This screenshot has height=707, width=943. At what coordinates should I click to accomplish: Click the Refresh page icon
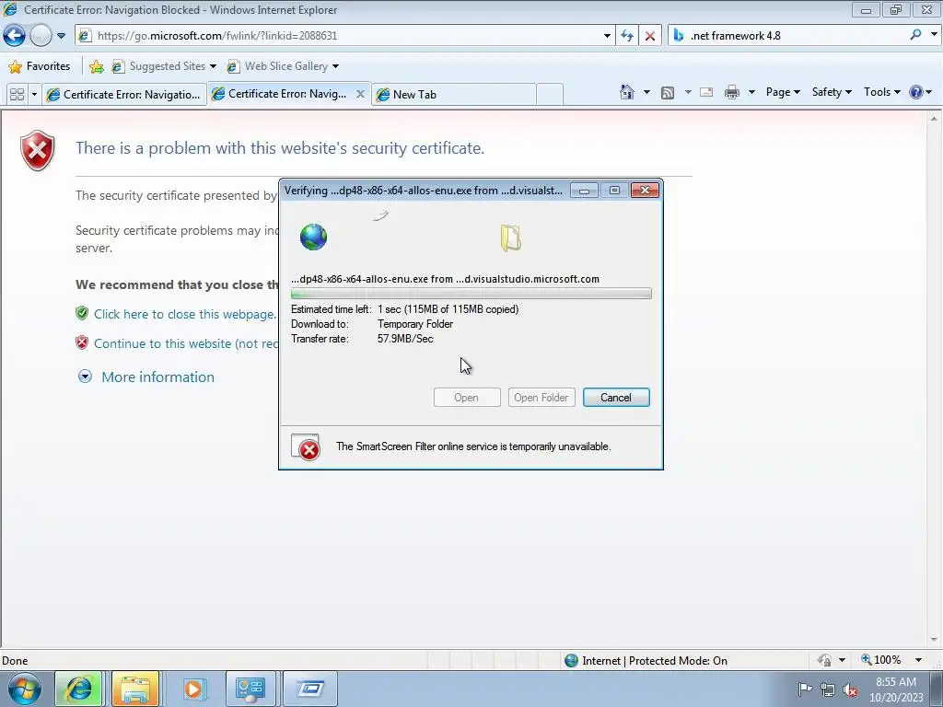627,36
